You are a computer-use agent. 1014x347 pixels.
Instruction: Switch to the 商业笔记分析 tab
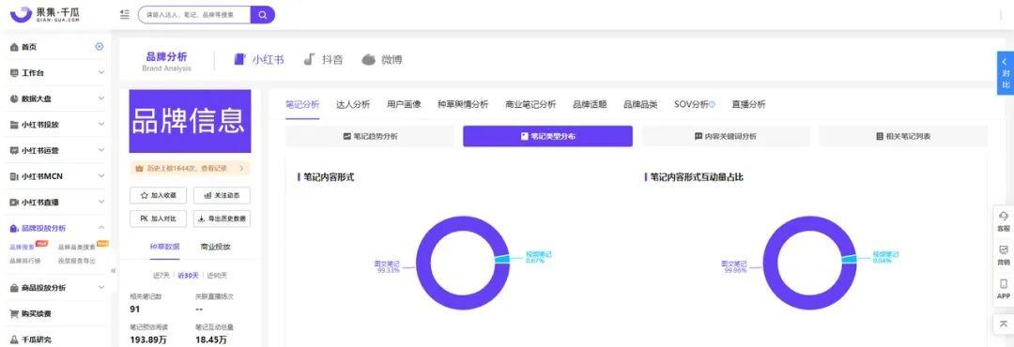[530, 105]
